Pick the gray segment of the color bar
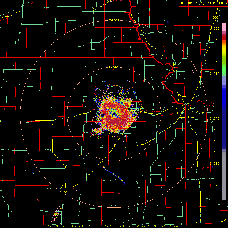Viewport: 228px width, 228px height. (x=224, y=176)
